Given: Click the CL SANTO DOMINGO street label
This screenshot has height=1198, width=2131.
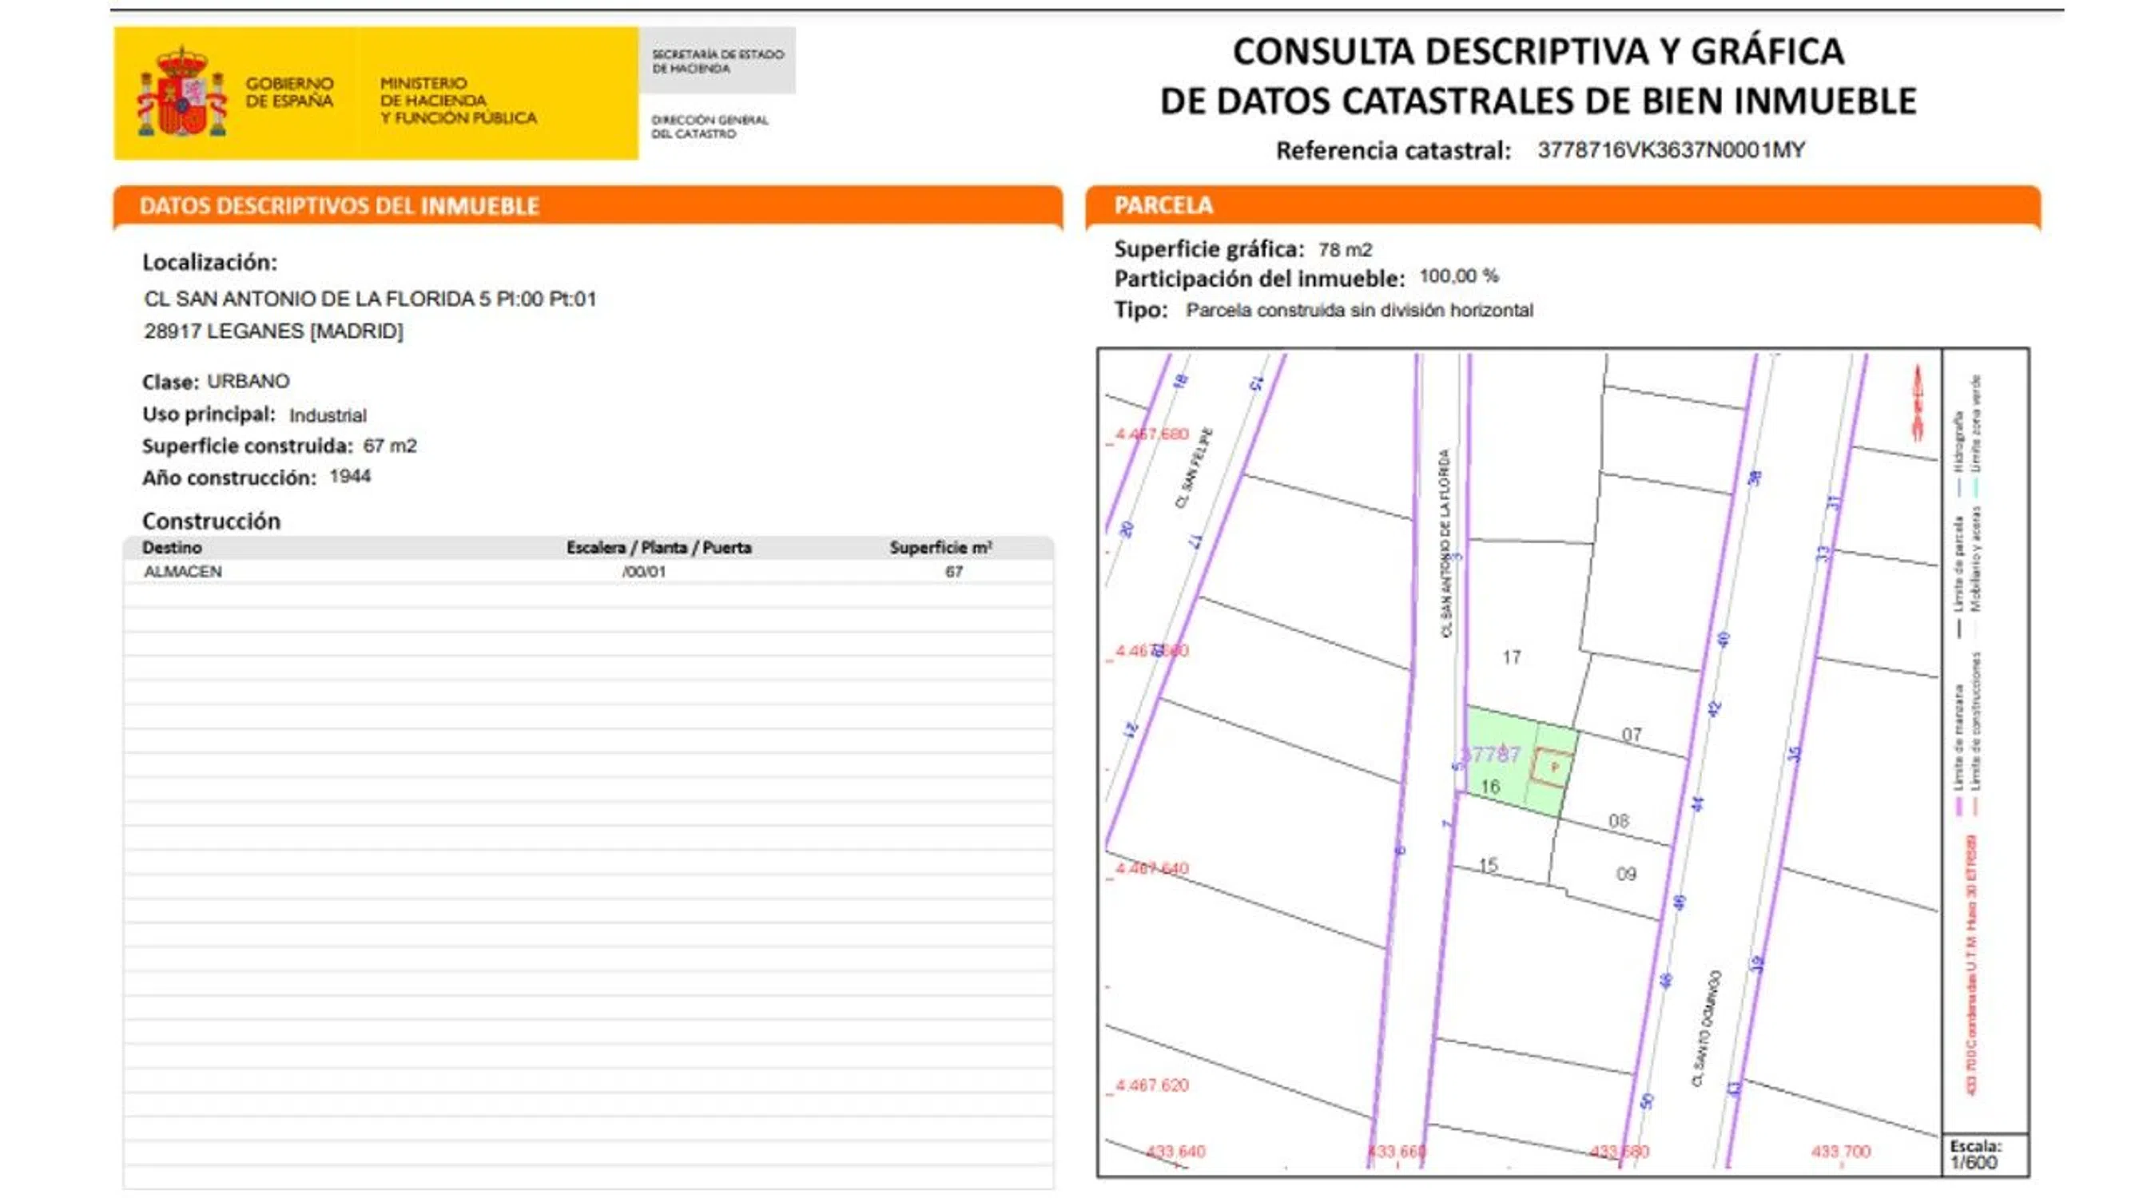Looking at the screenshot, I should pyautogui.click(x=1706, y=1029).
